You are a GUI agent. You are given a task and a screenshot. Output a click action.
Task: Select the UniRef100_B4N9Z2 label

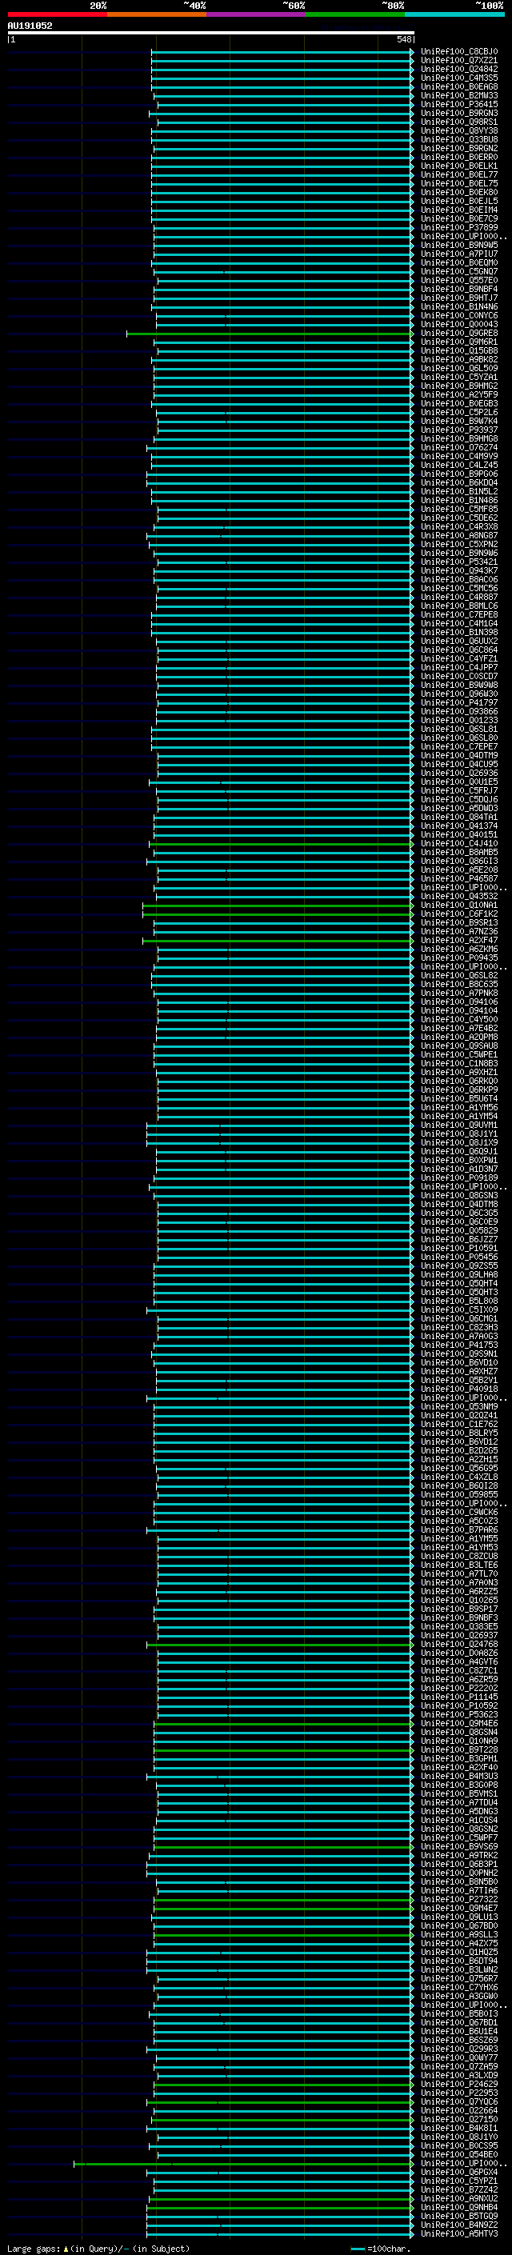(458, 2225)
